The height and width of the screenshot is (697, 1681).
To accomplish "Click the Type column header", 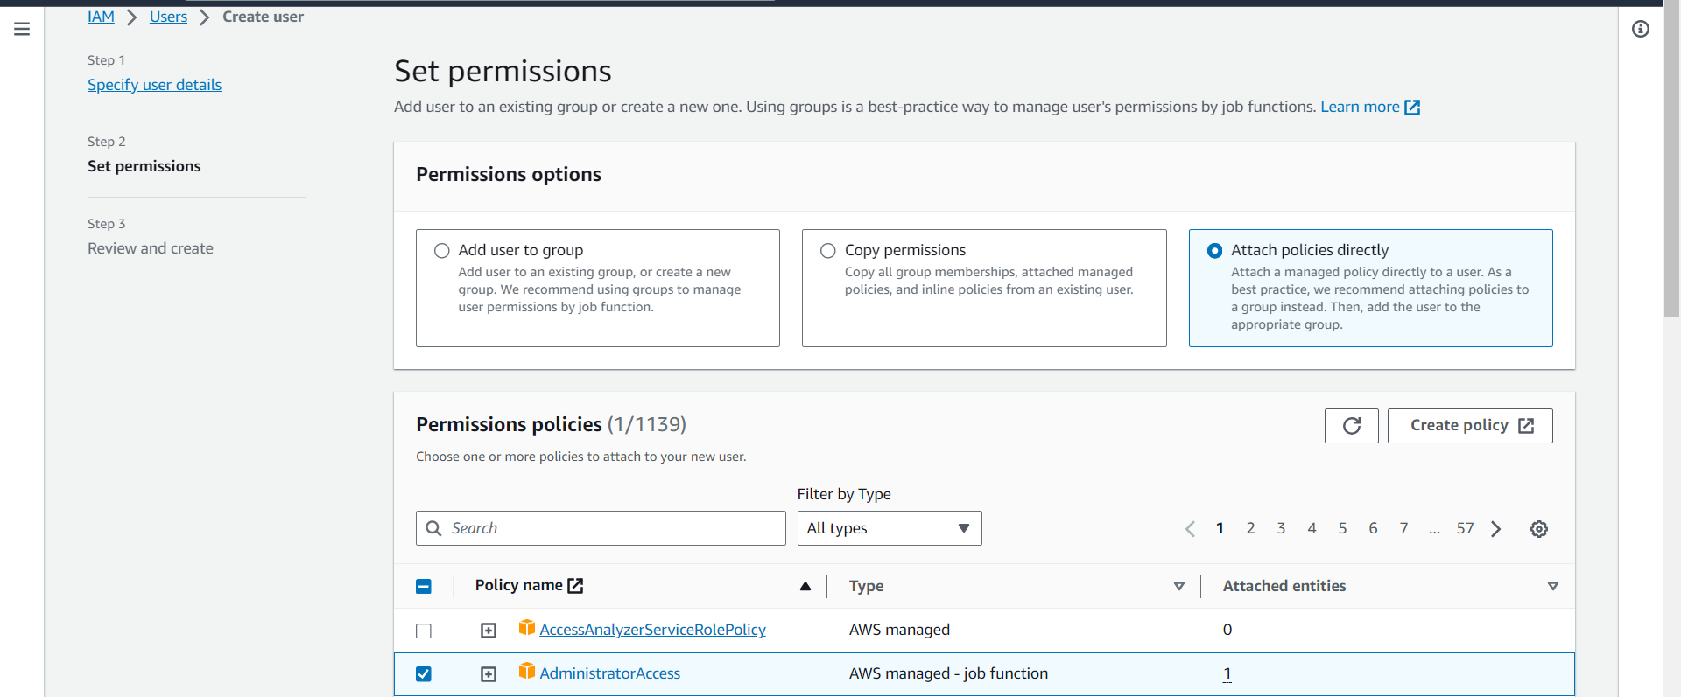I will click(866, 586).
